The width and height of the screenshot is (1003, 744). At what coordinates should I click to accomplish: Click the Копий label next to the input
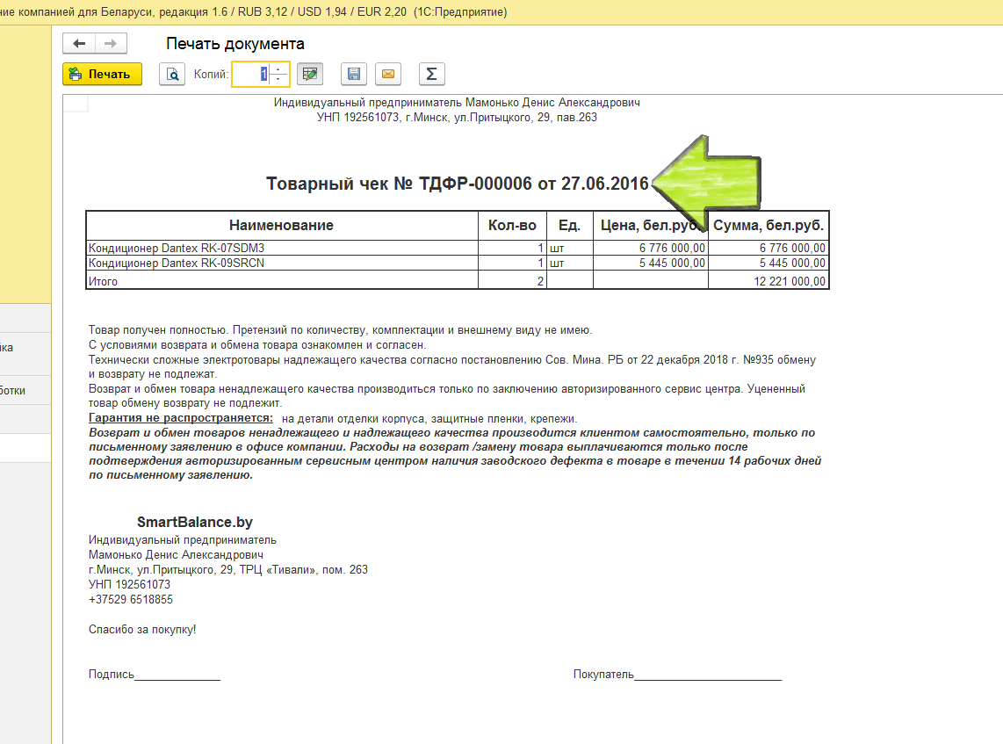(x=211, y=74)
